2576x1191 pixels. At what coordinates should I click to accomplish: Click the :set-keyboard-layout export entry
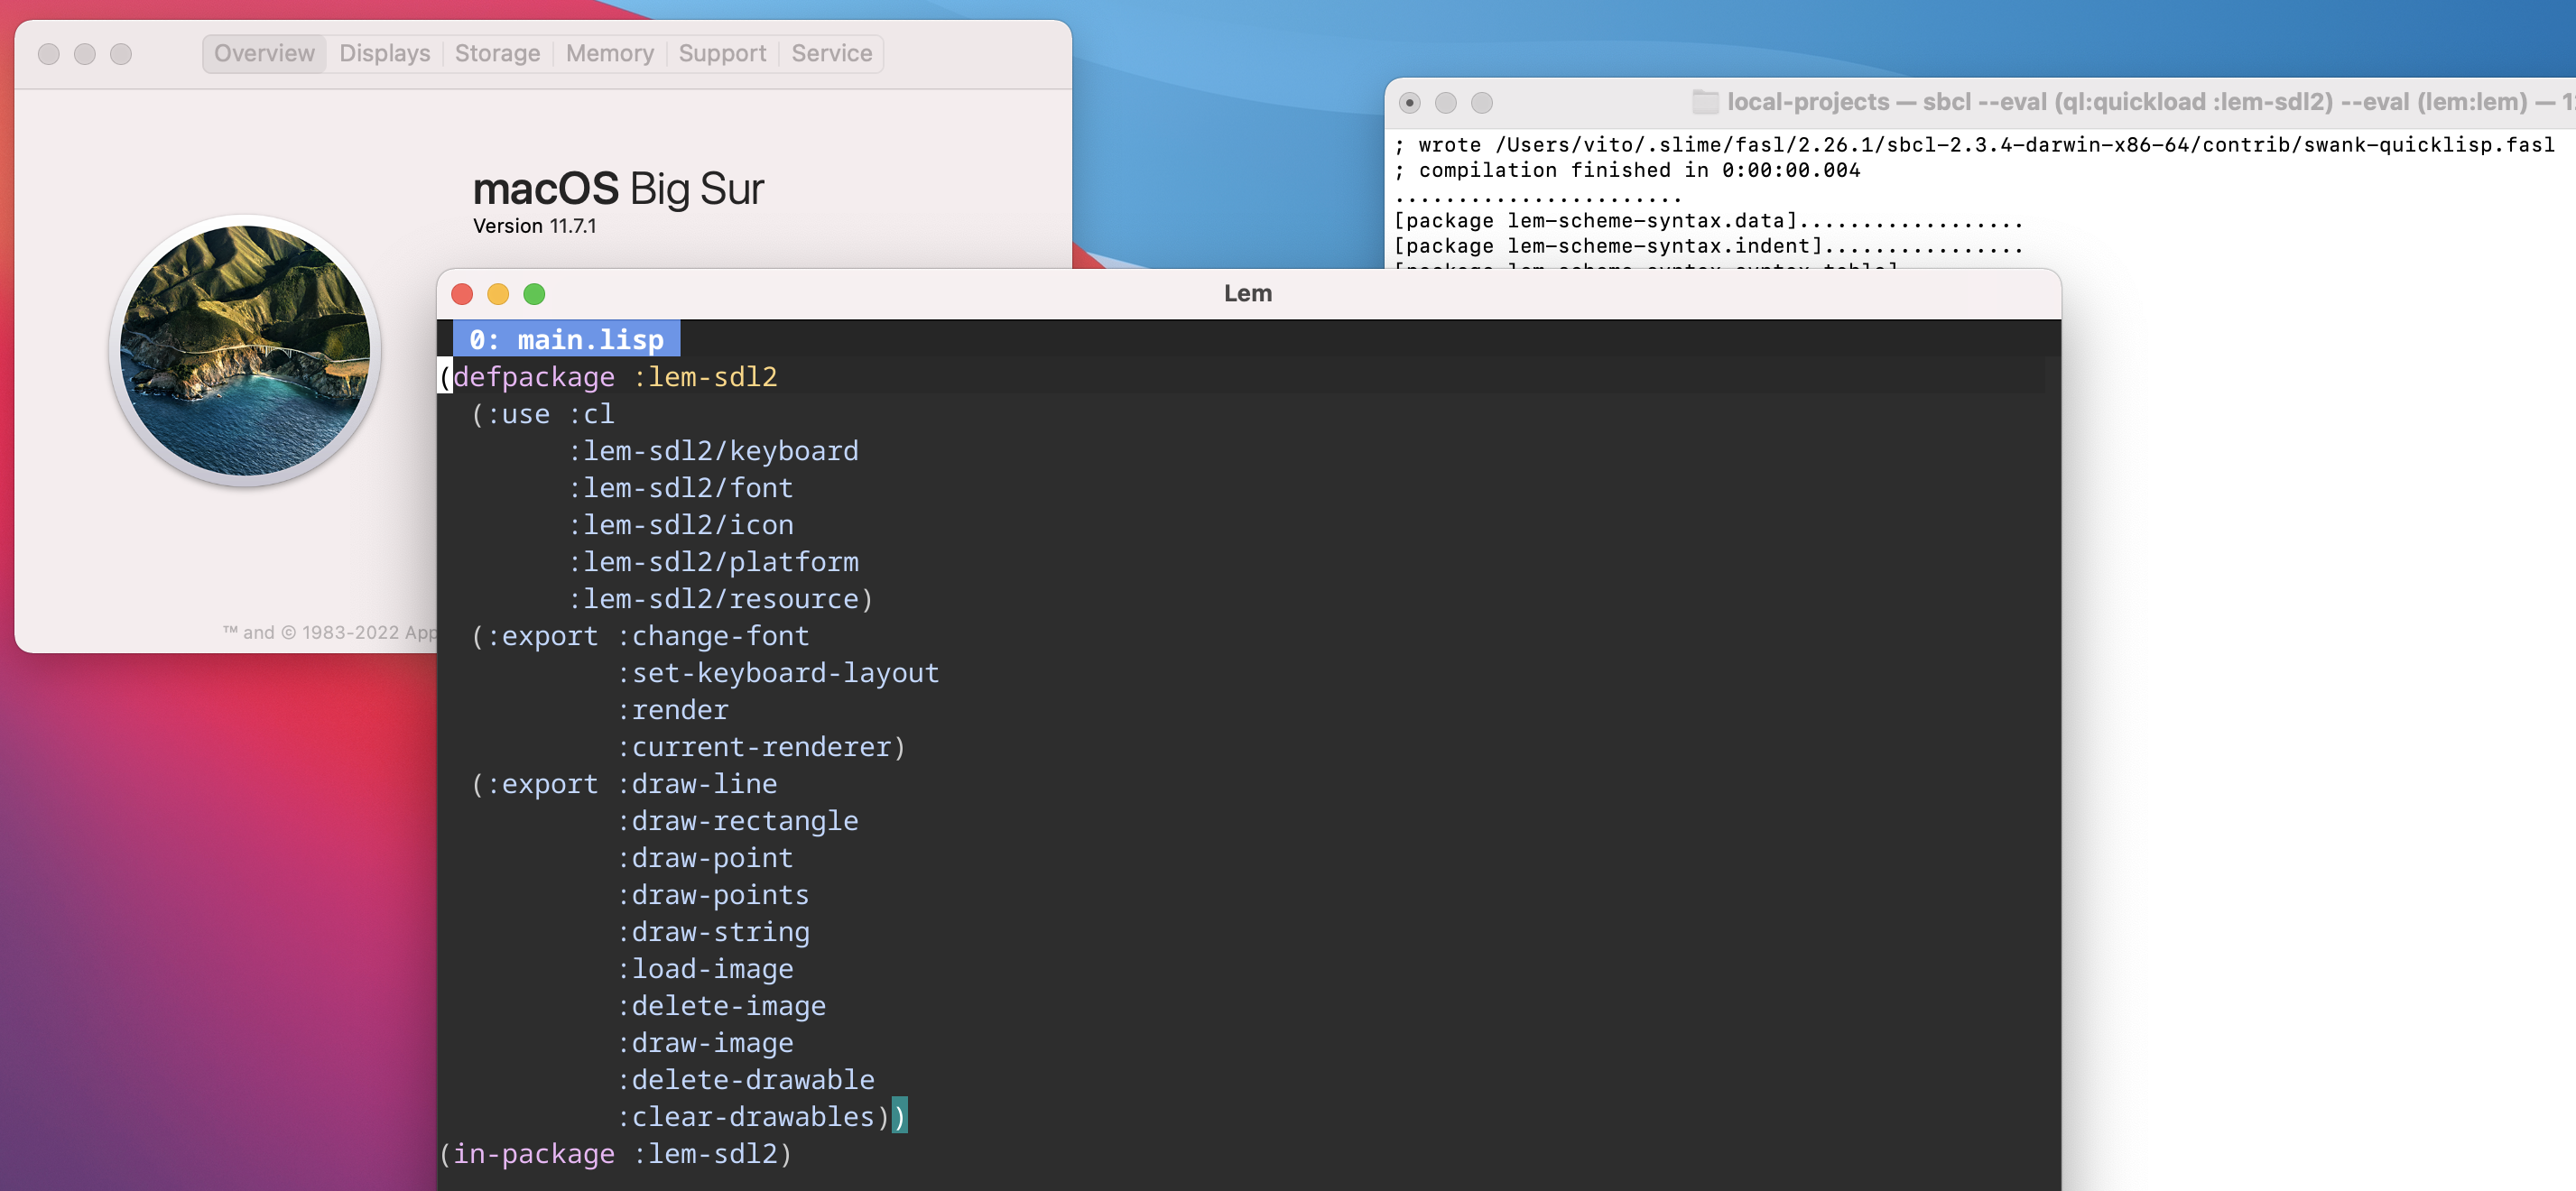pos(780,672)
